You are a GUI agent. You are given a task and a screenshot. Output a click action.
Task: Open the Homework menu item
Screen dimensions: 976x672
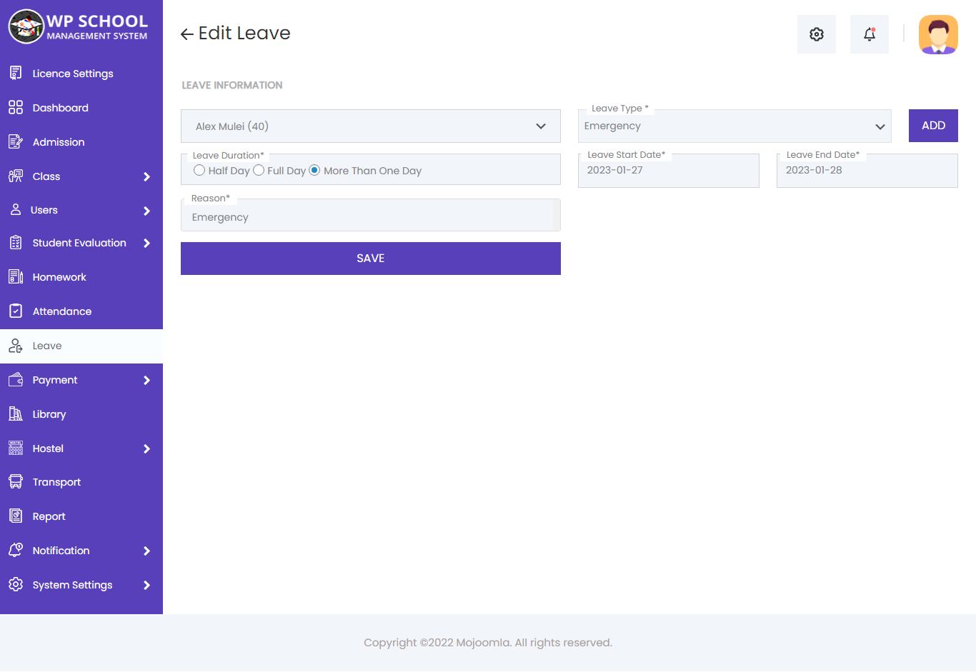pos(81,277)
